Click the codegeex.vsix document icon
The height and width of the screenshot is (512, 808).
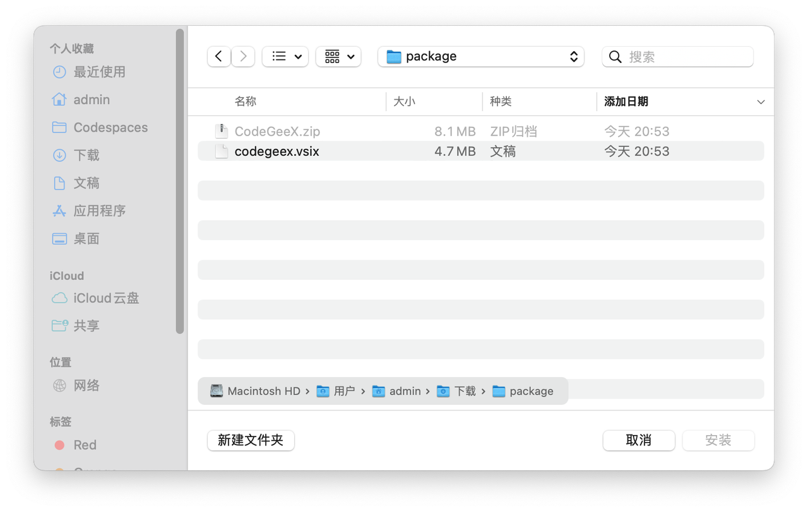click(221, 151)
